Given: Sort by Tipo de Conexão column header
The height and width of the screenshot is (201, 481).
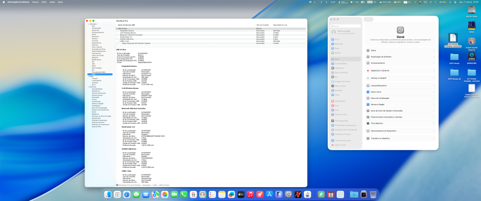Looking at the screenshot, I should click(x=263, y=25).
